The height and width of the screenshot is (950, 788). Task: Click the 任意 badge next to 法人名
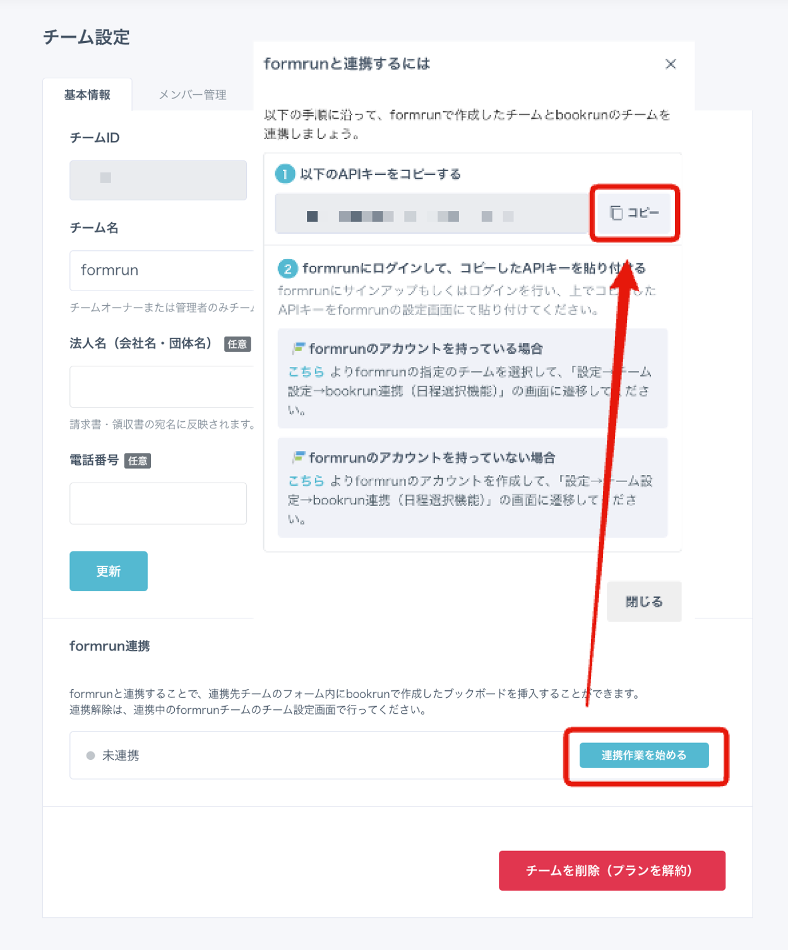pyautogui.click(x=237, y=344)
